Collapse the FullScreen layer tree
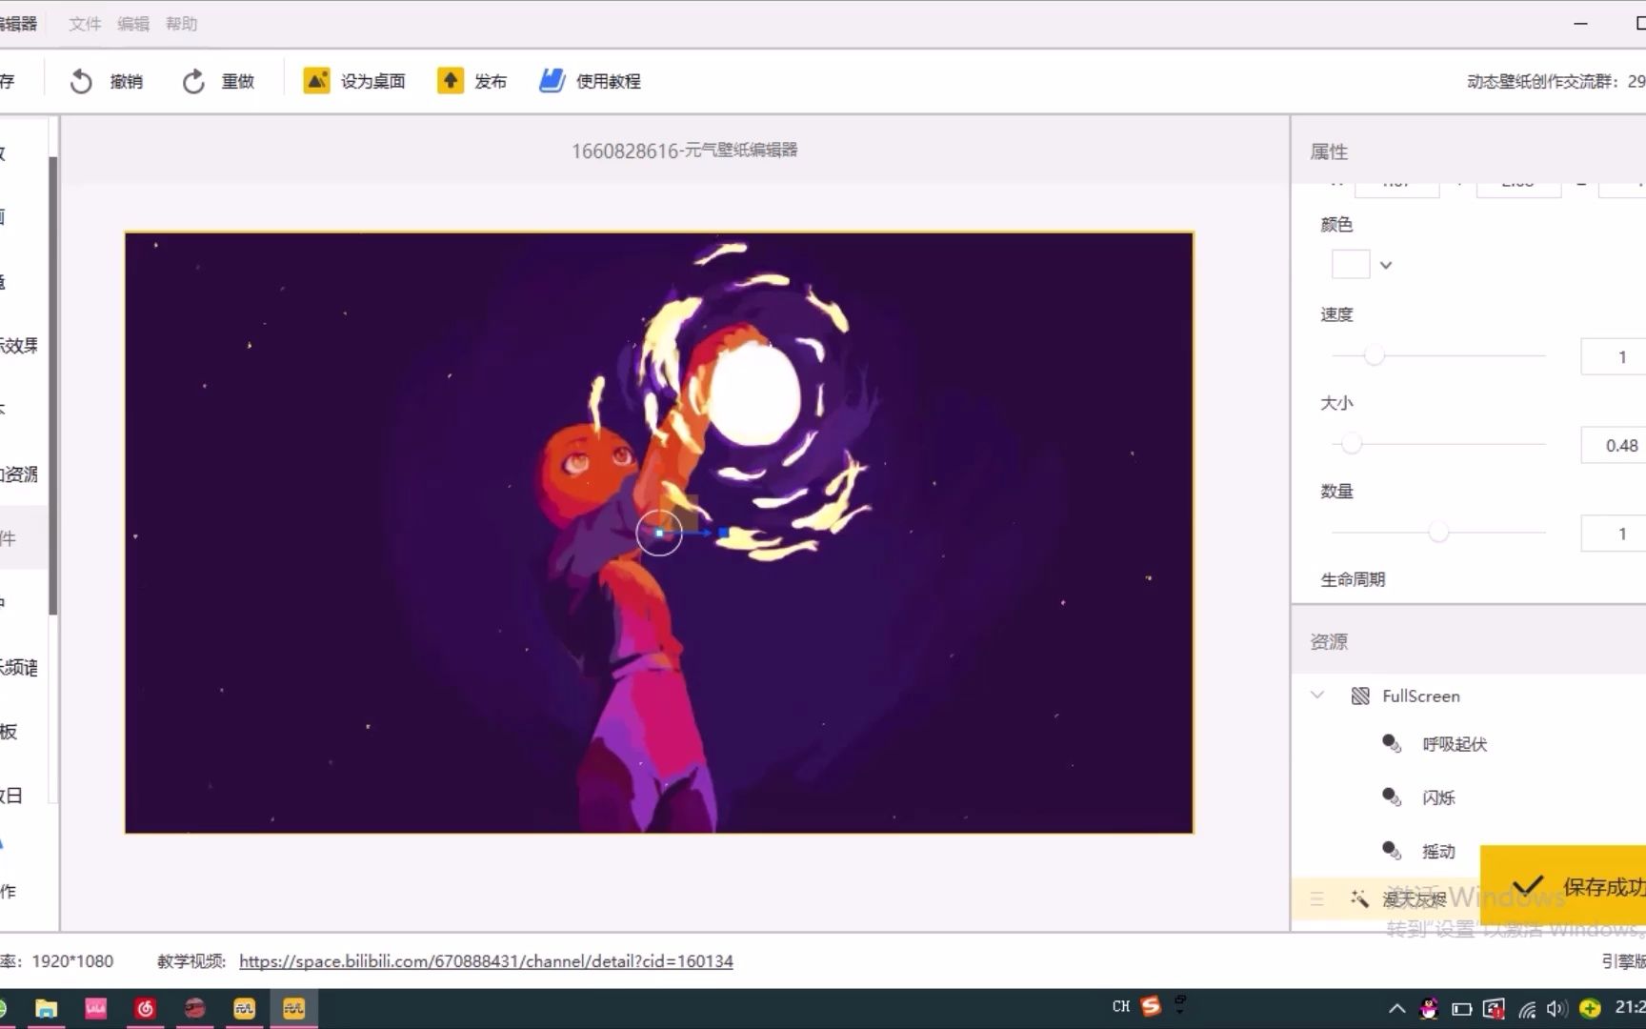 [1317, 696]
